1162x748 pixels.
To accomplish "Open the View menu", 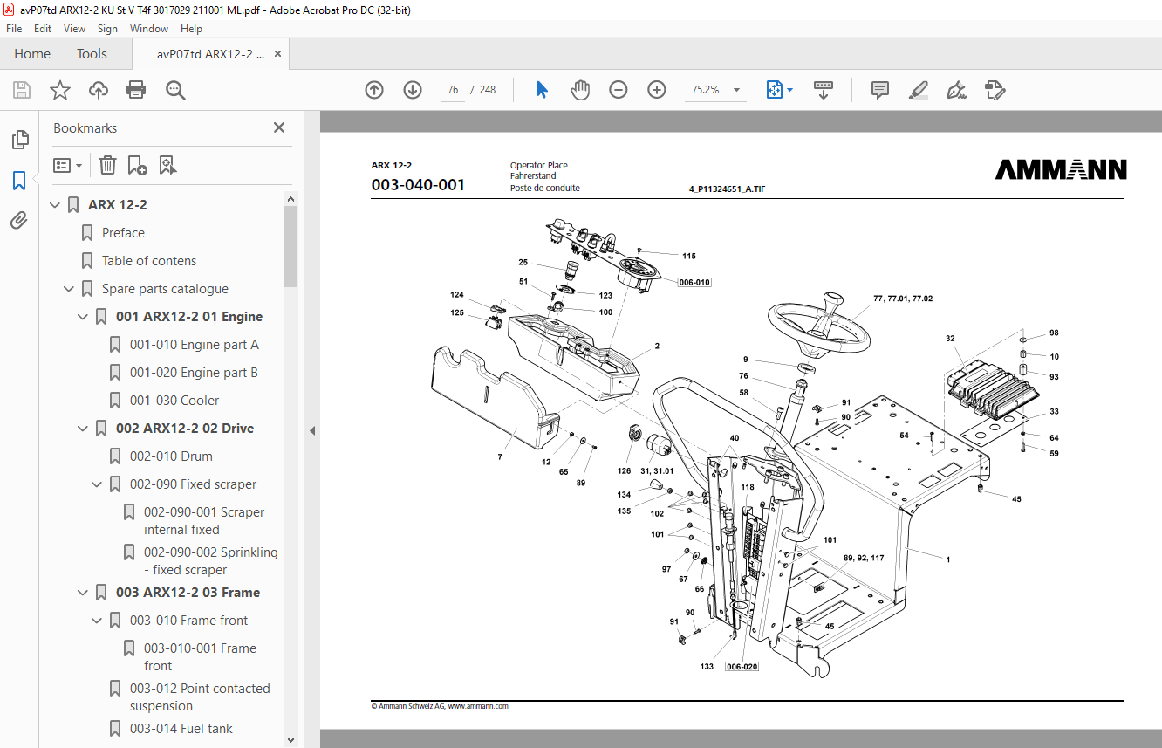I will (74, 29).
